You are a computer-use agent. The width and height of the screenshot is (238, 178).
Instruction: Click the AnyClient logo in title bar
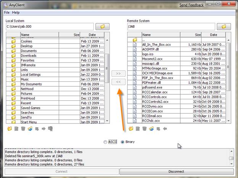click(x=6, y=5)
